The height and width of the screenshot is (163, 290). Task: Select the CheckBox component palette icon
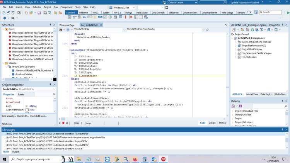click(x=105, y=17)
